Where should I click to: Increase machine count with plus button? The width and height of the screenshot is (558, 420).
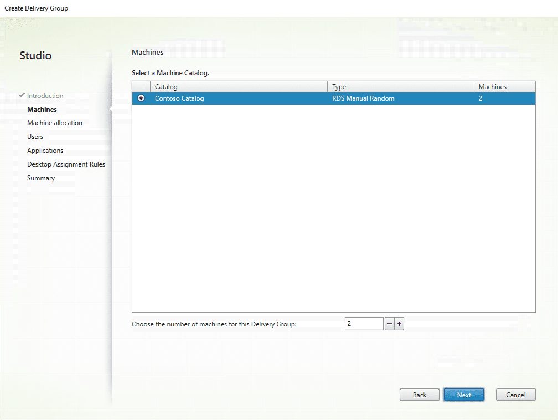[399, 324]
